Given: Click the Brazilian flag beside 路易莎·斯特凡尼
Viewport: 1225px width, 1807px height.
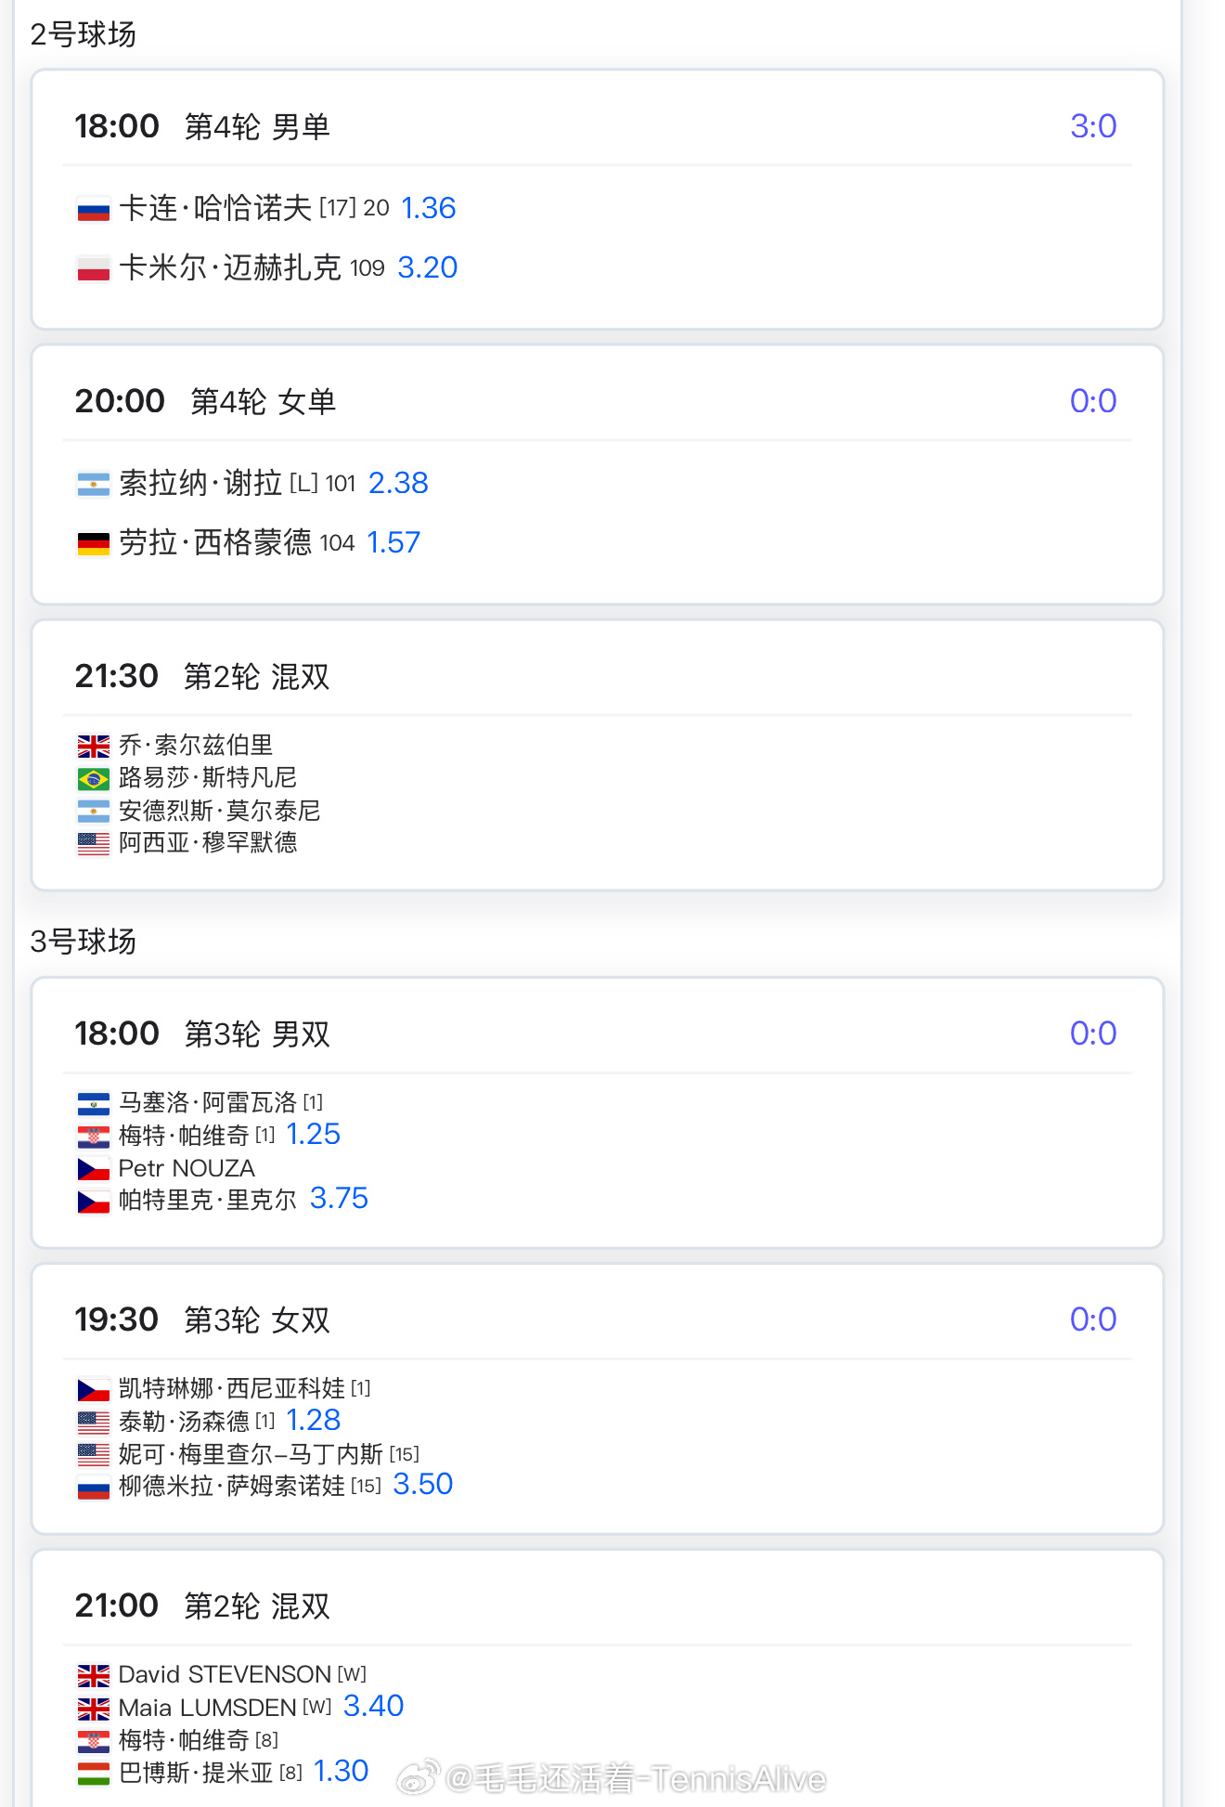Looking at the screenshot, I should click(93, 778).
